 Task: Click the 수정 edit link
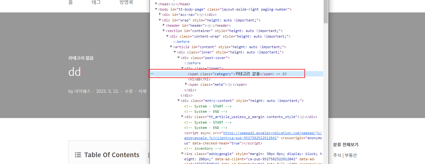(129, 91)
